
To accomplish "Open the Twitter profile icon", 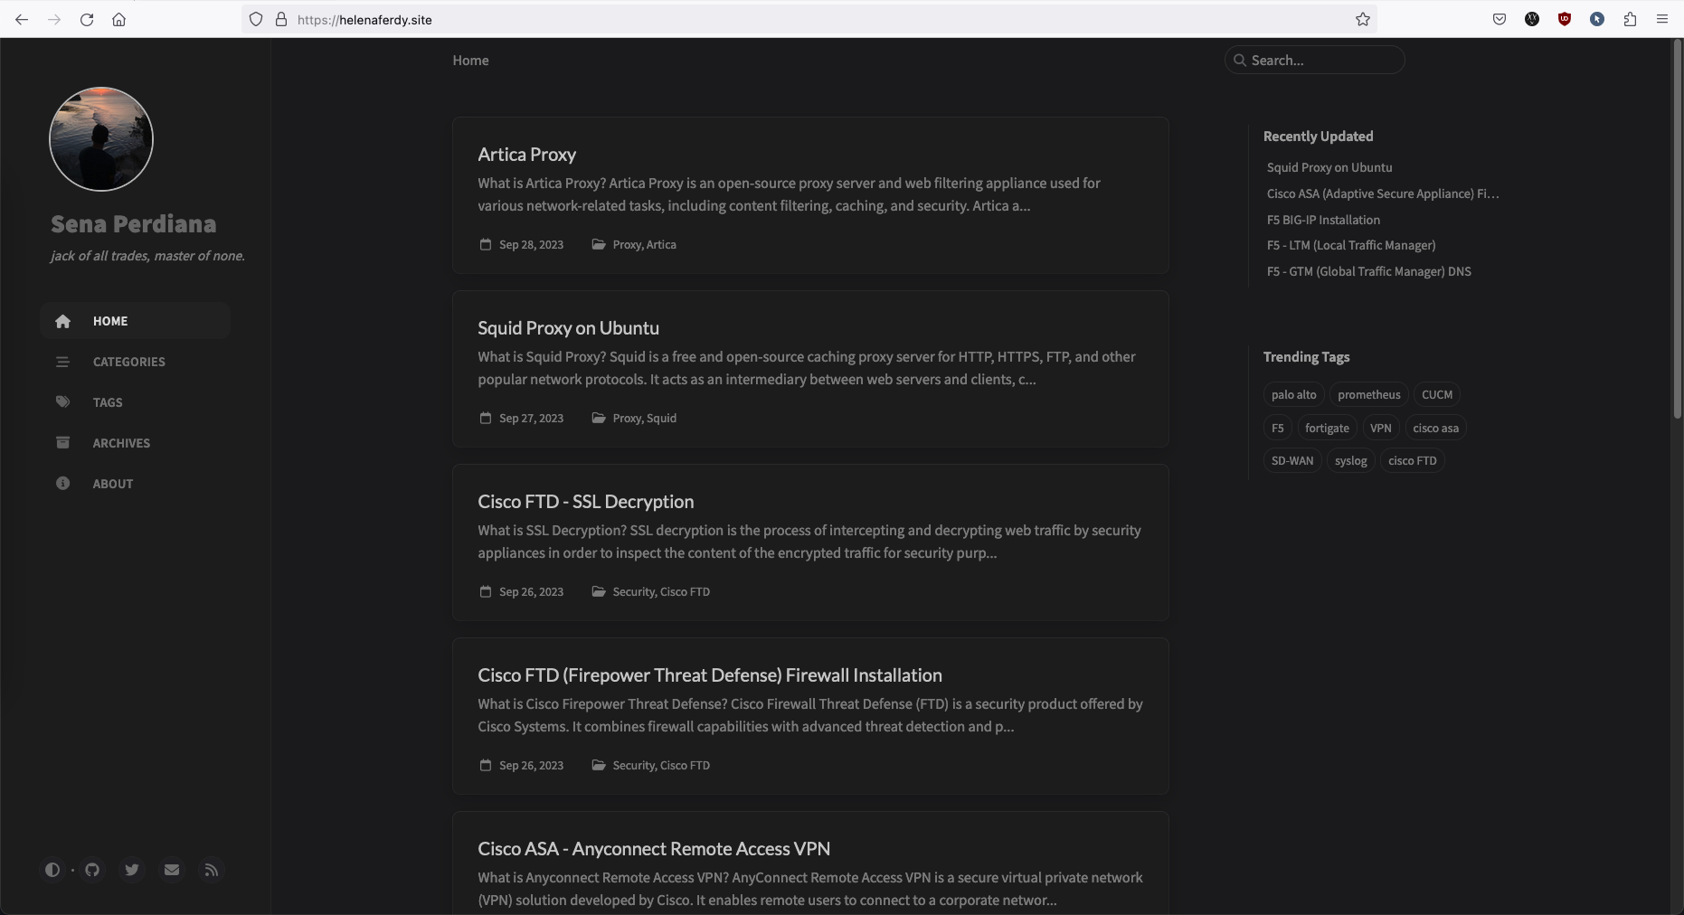I will tap(132, 870).
